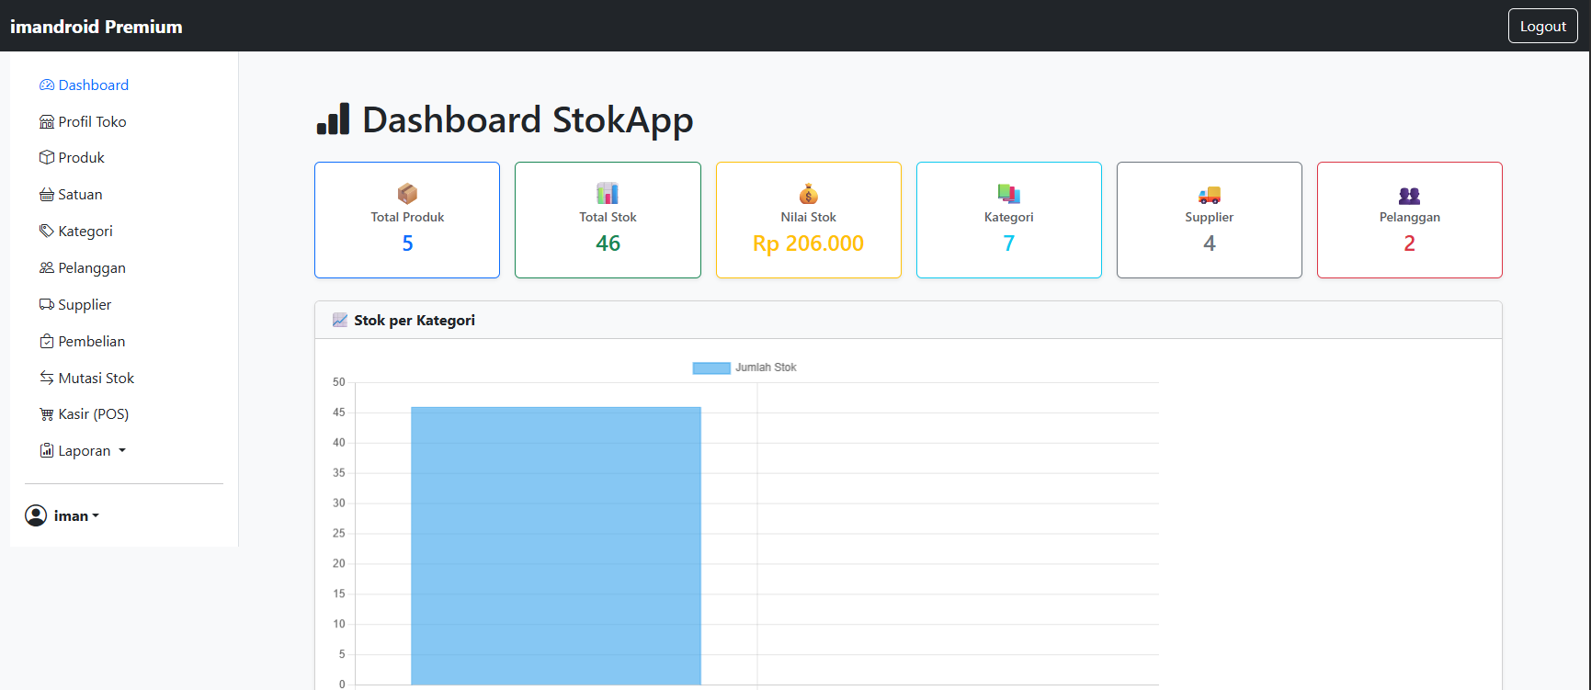Click the line chart icon beside Stok per Kategori
The width and height of the screenshot is (1591, 690).
[x=340, y=320]
